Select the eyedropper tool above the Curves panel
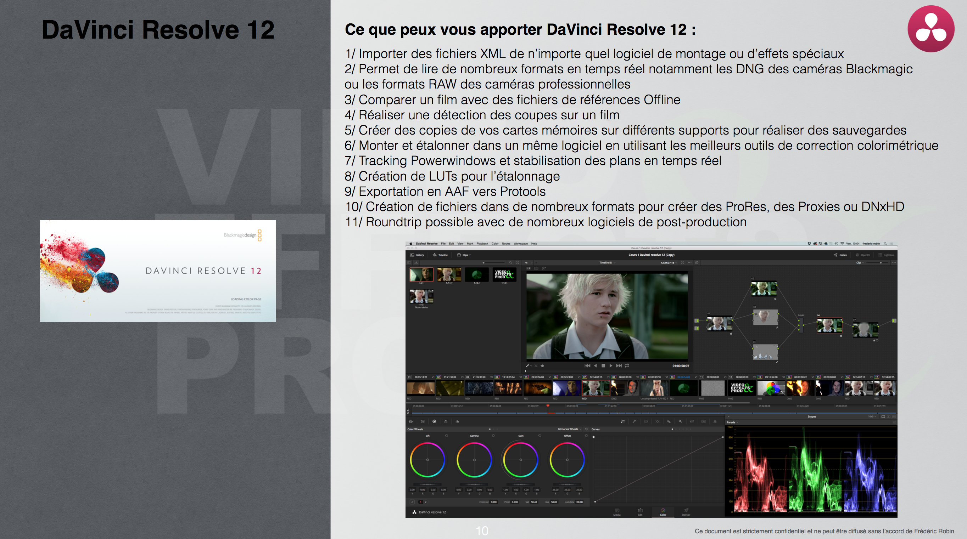 (635, 421)
